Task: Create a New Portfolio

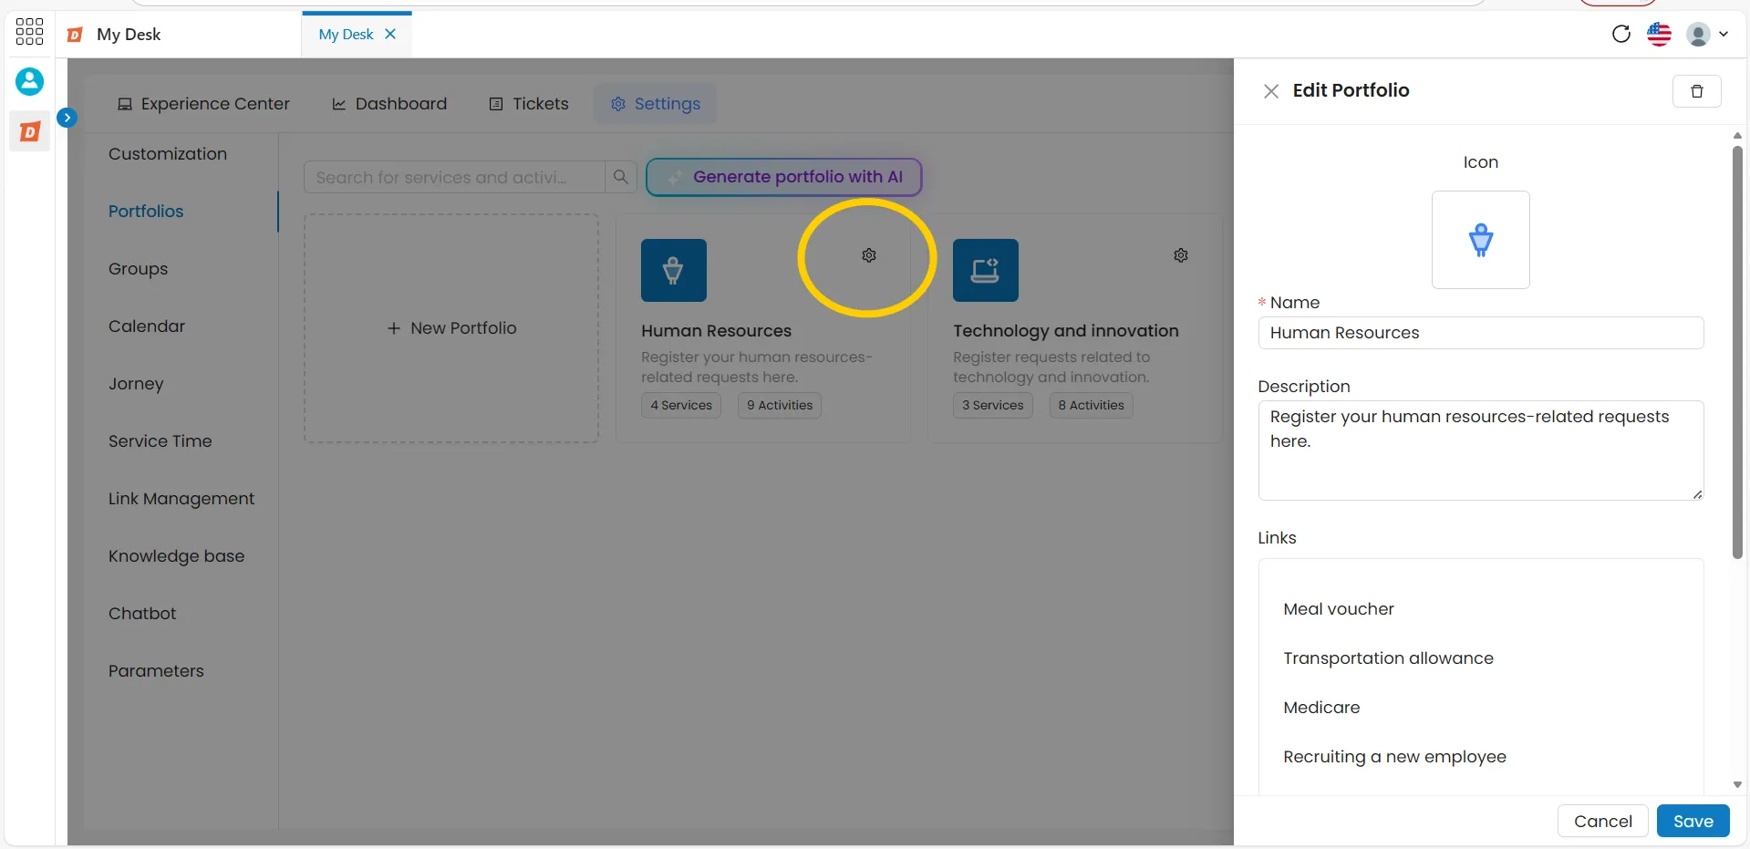Action: coord(451,328)
